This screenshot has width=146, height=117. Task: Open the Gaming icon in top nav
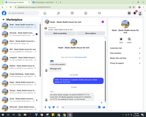[x=99, y=13]
